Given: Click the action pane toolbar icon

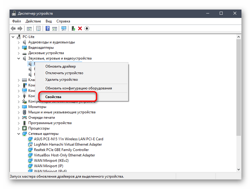Looking at the screenshot, I should [55, 28].
